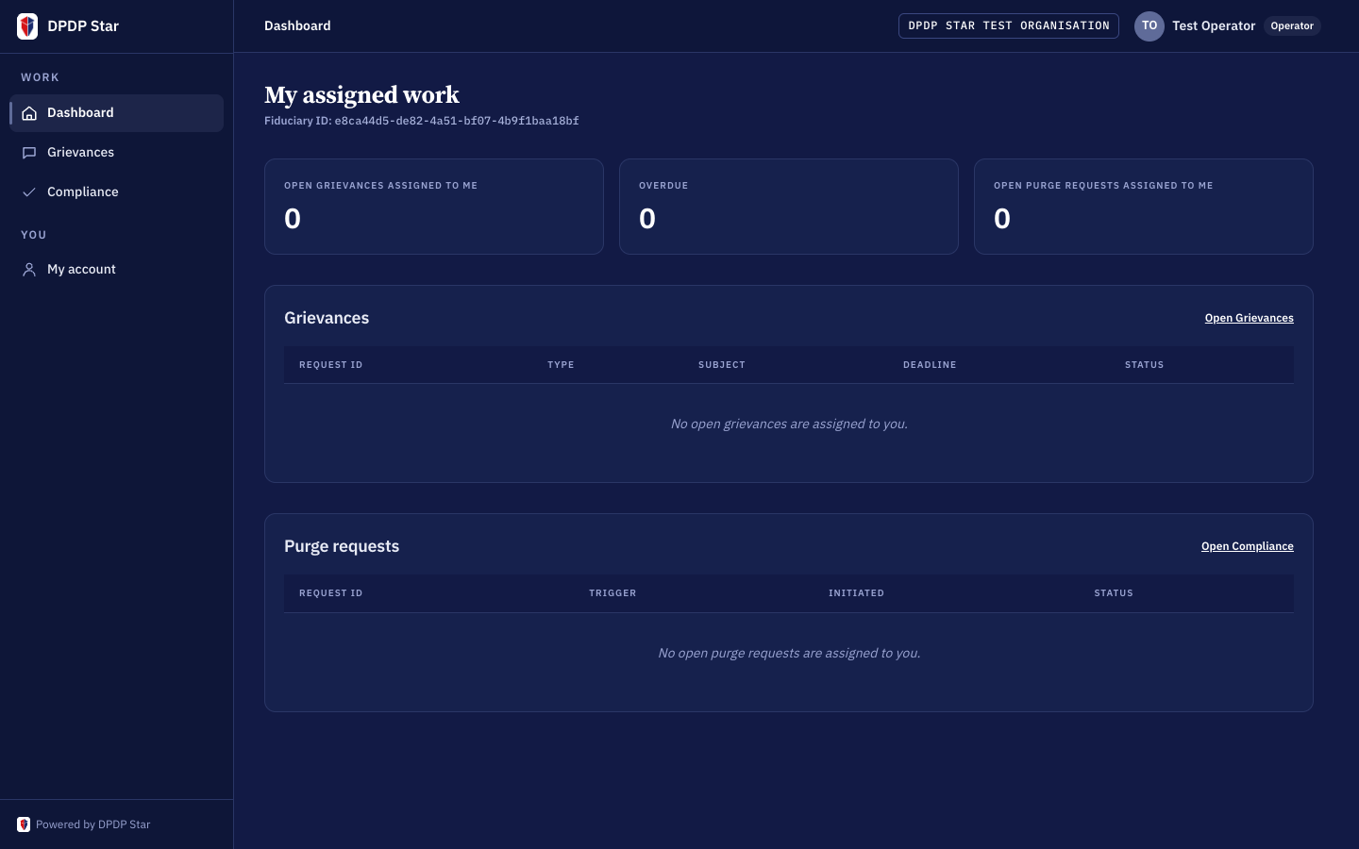The width and height of the screenshot is (1359, 849).
Task: Follow the Open Compliance link
Action: click(x=1247, y=547)
